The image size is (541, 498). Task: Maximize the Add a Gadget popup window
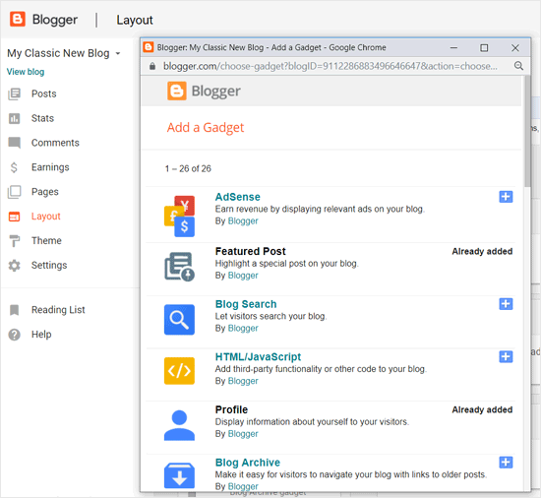484,47
